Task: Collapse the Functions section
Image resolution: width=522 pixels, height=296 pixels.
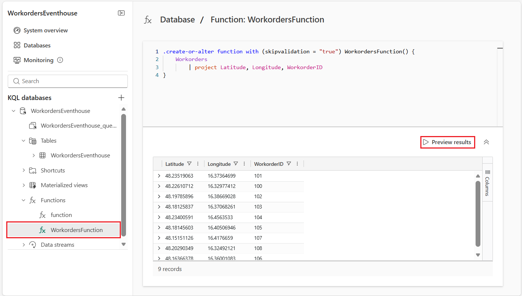Action: point(24,200)
